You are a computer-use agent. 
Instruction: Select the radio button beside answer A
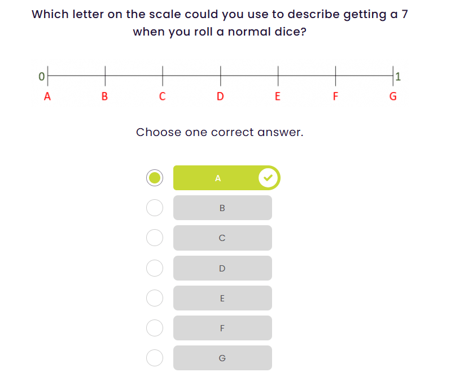click(155, 178)
